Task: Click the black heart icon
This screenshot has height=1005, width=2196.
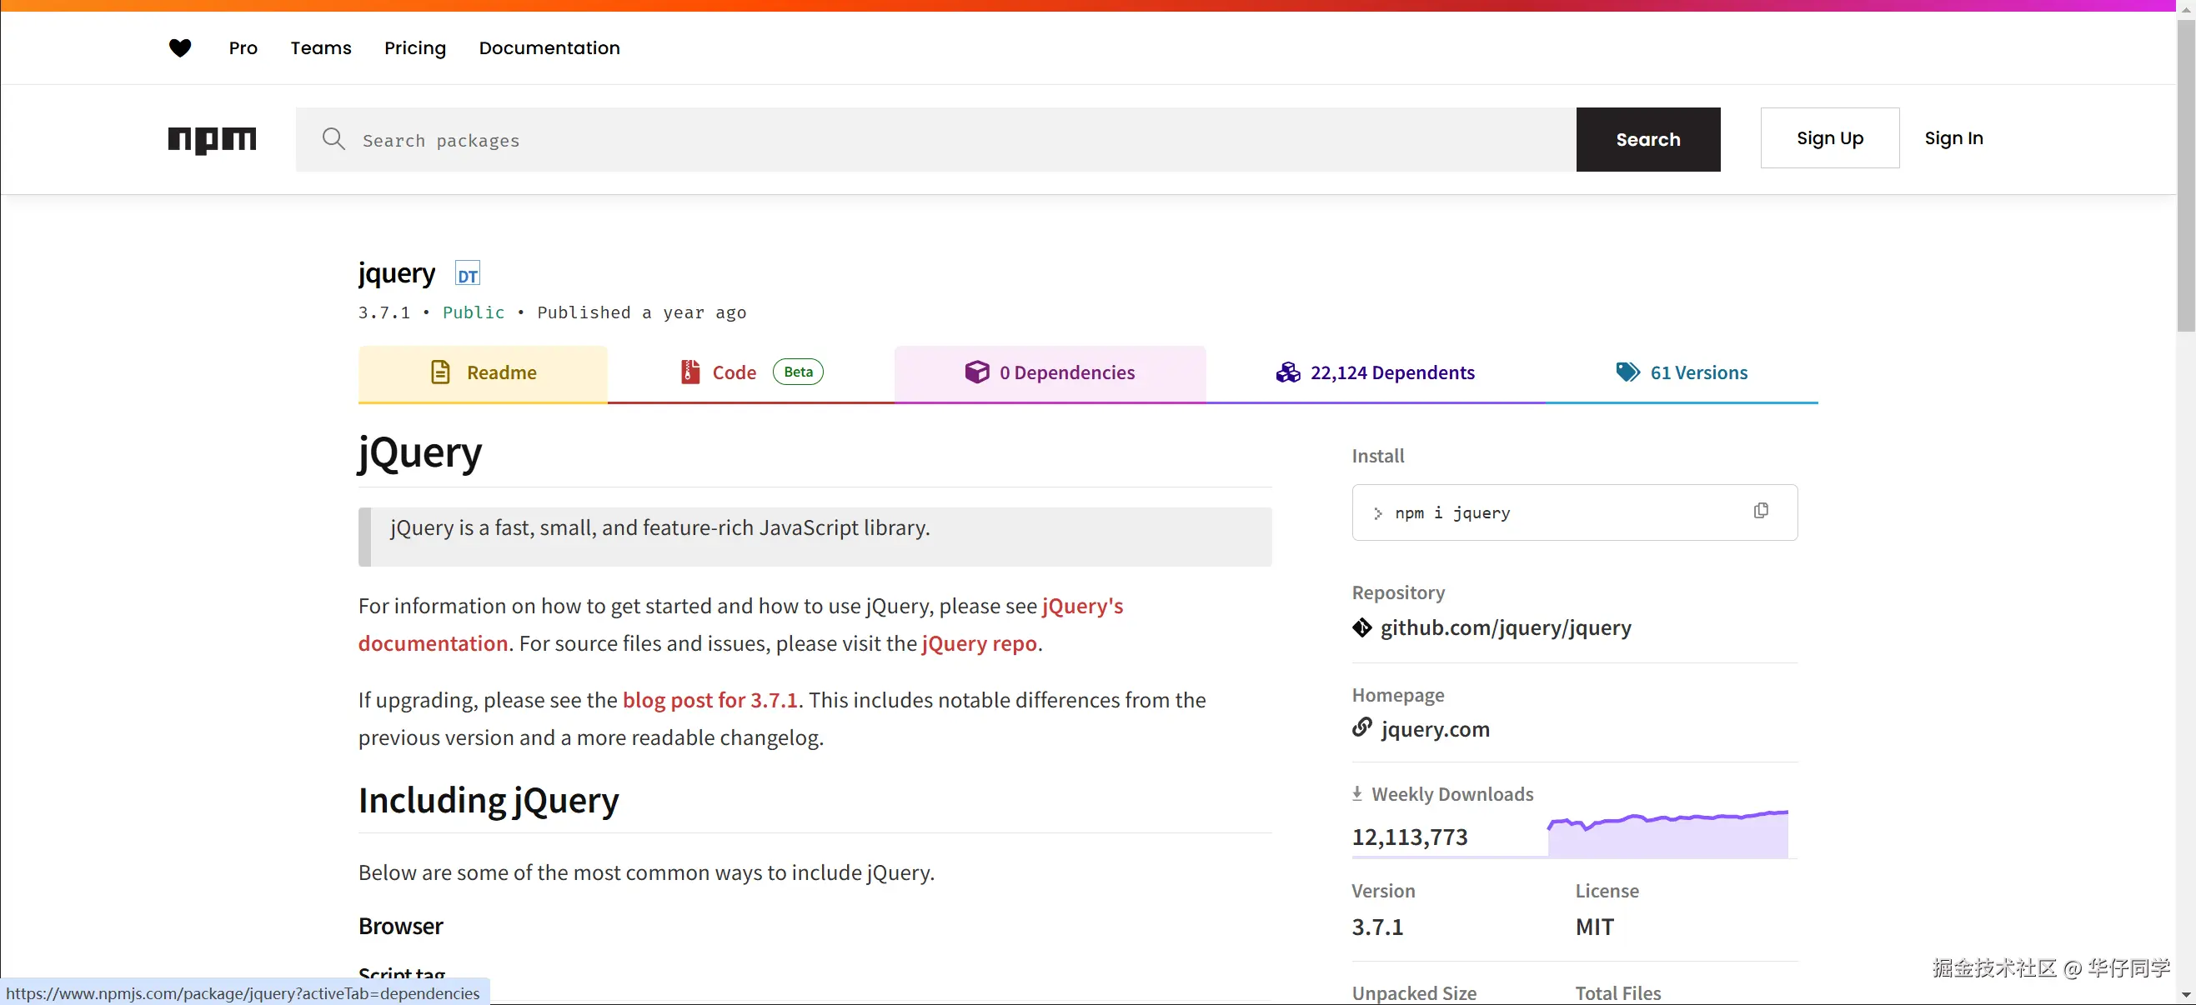Action: tap(180, 47)
